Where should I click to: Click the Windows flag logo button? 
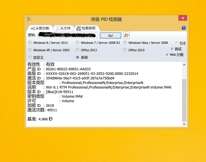(127, 35)
